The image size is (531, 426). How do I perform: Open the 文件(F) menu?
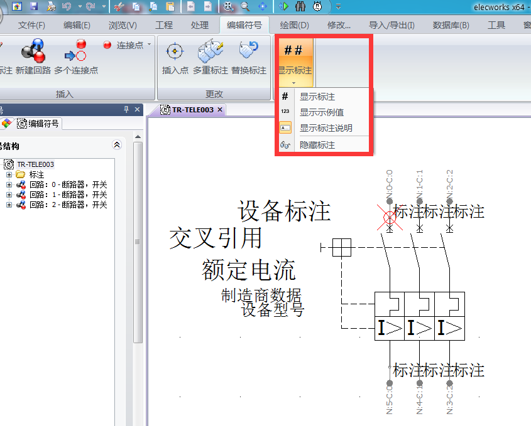[x=31, y=25]
